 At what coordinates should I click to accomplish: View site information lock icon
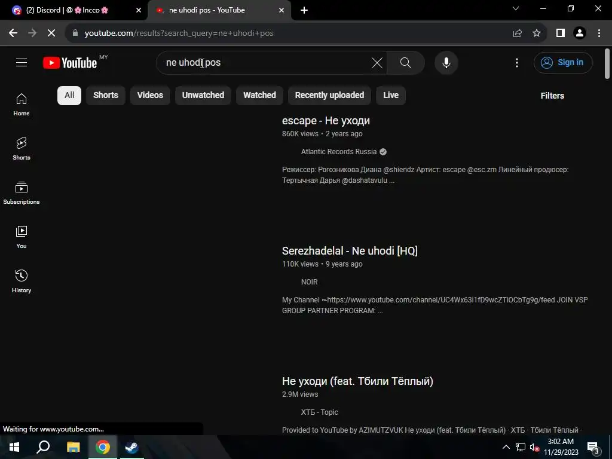(75, 33)
